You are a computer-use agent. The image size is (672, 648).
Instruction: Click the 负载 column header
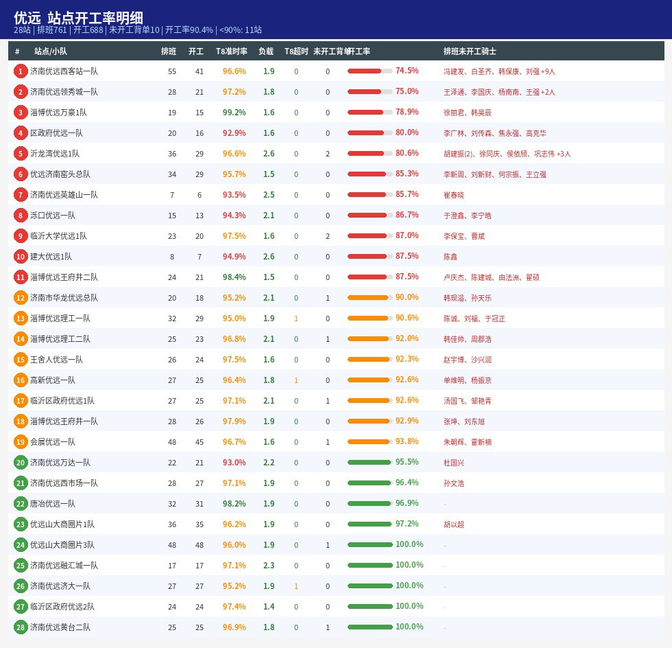coord(266,51)
